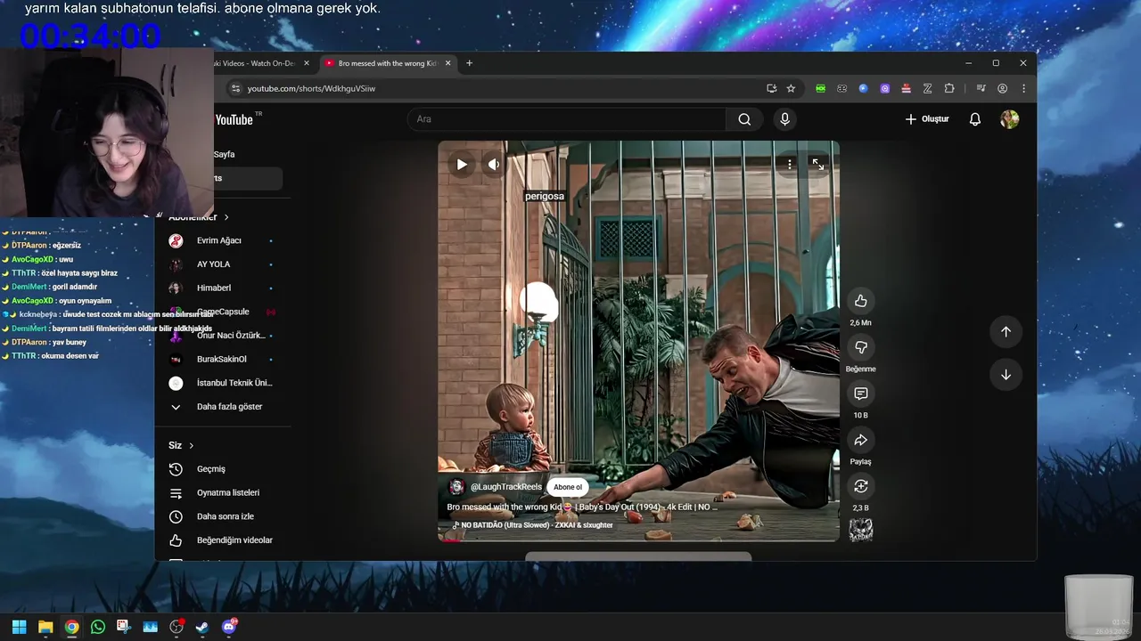Bookmark this page with the star
1141x641 pixels.
[x=791, y=88]
